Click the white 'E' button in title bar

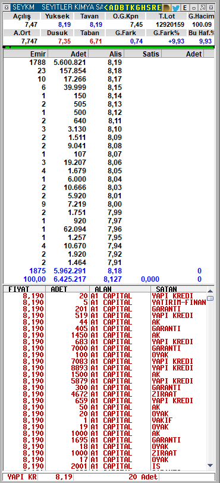click(x=185, y=8)
